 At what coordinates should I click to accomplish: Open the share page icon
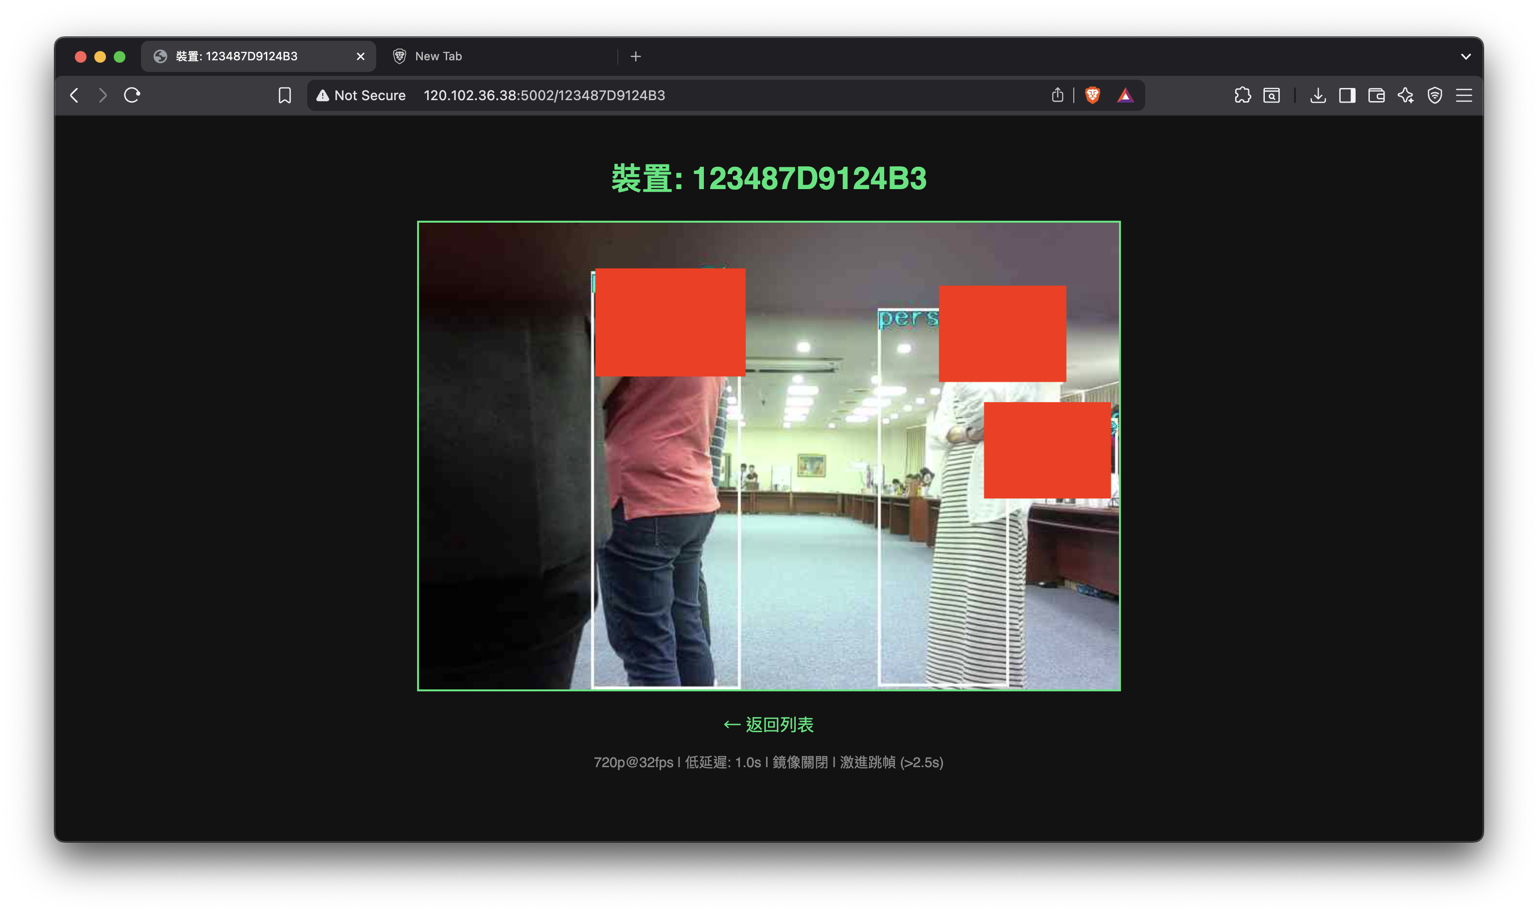(1057, 95)
